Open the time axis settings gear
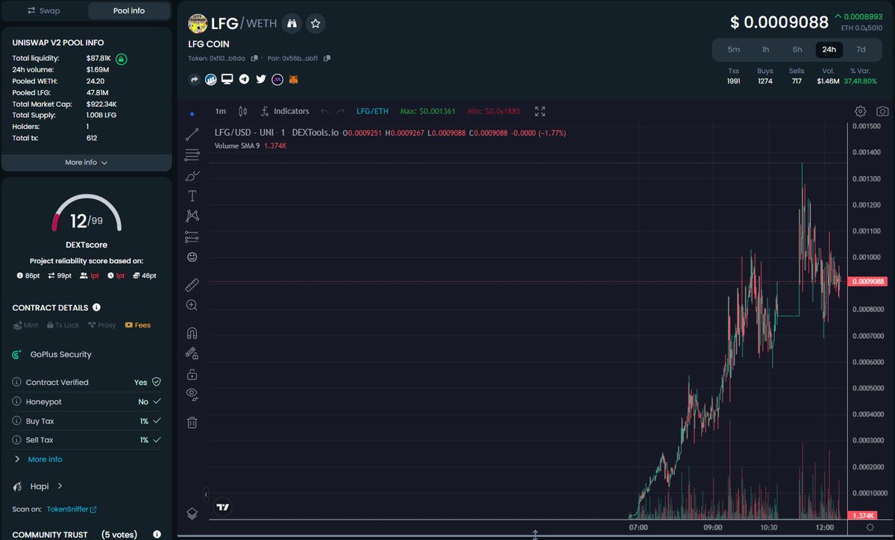Viewport: 895px width, 540px height. (x=870, y=527)
